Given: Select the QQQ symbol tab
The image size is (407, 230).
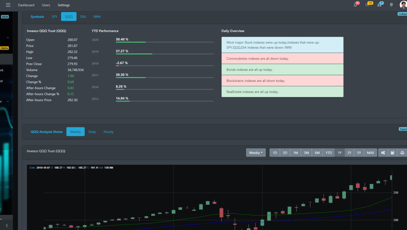Looking at the screenshot, I should pyautogui.click(x=69, y=16).
